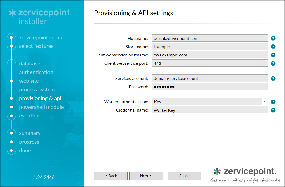Viewport: 285px width, 187px height.
Task: Open help for the Hostname field
Action: 273,38
